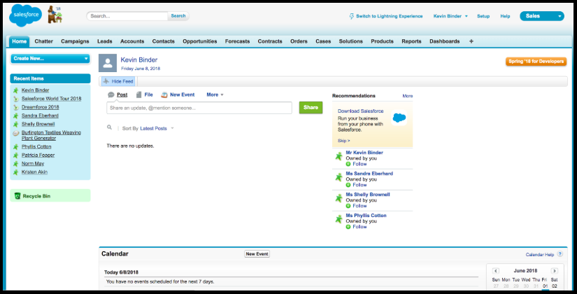Viewport: 577px width, 294px height.
Task: Click the Salesforce app icon in recommendation card
Action: click(399, 118)
